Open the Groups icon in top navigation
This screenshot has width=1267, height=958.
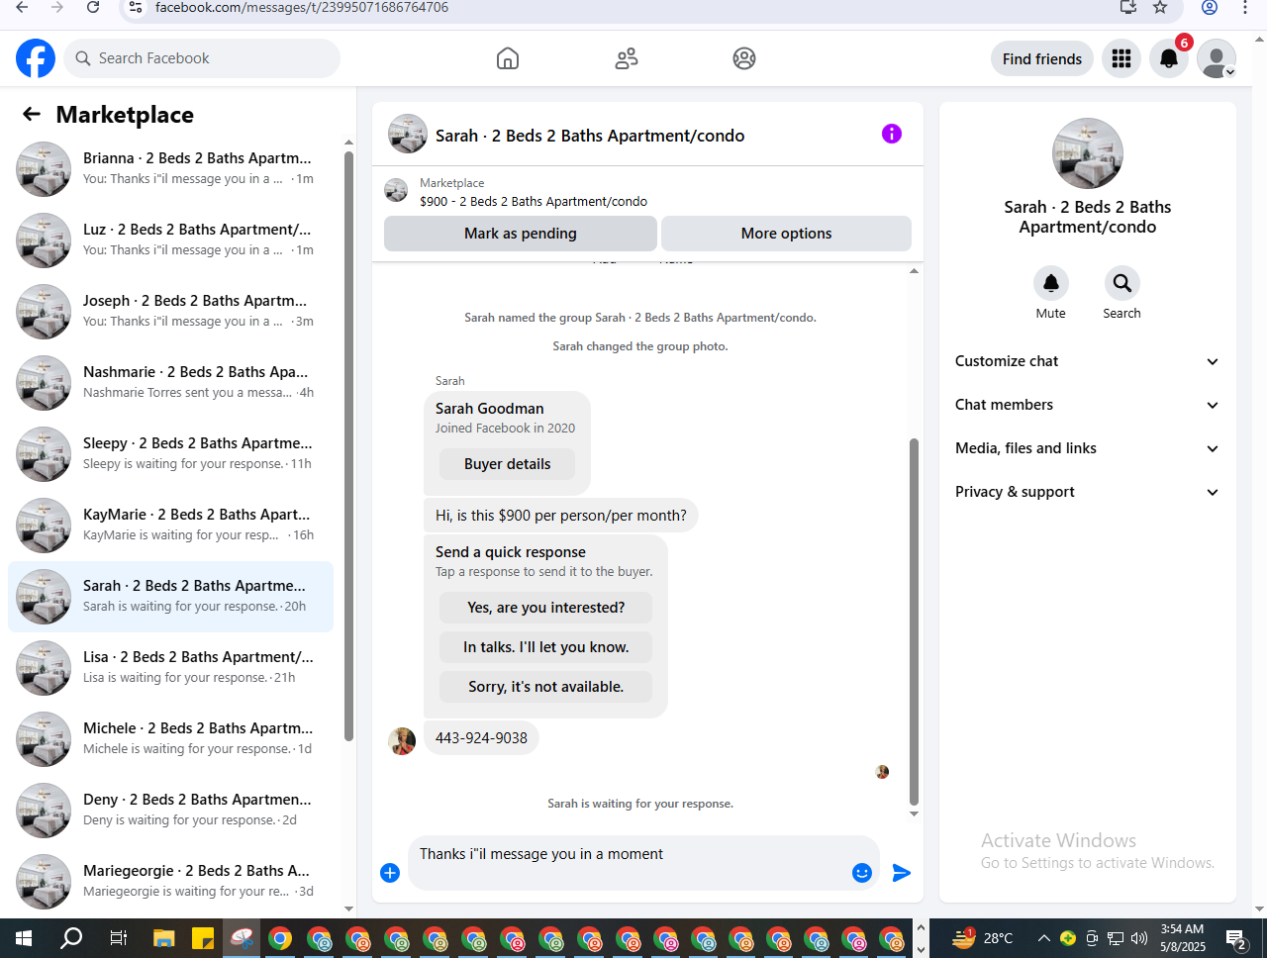coord(744,58)
